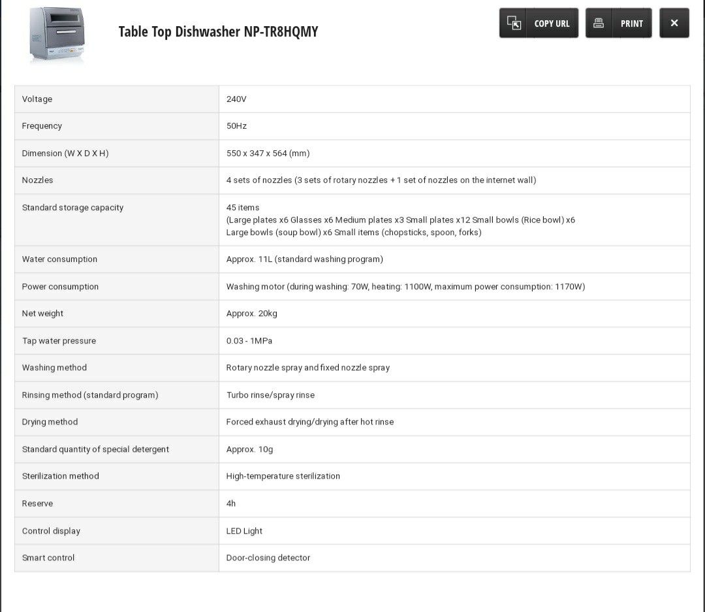
Task: Click the Standard storage capacity label
Action: [72, 208]
